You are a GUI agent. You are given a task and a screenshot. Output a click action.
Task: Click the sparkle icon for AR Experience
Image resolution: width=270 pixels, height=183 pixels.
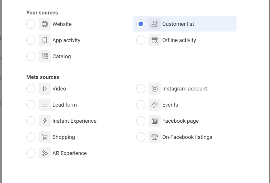(45, 153)
